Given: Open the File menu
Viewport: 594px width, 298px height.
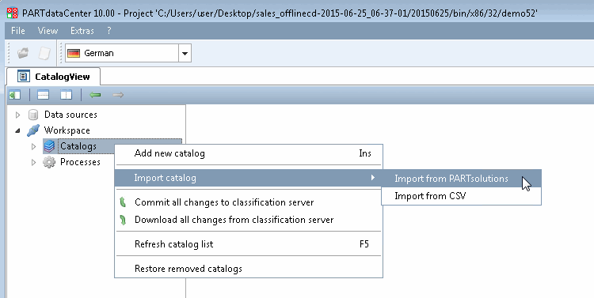Looking at the screenshot, I should pyautogui.click(x=17, y=31).
